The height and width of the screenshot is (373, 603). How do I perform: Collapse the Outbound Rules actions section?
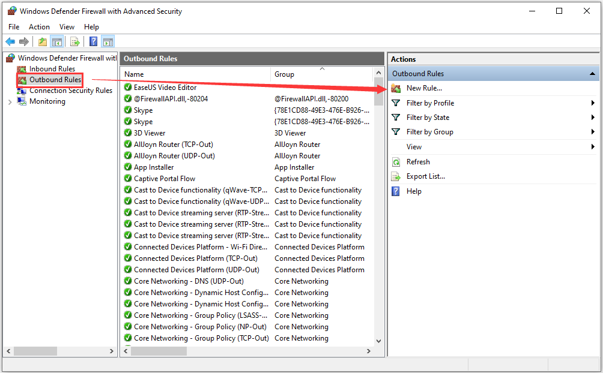pos(592,73)
